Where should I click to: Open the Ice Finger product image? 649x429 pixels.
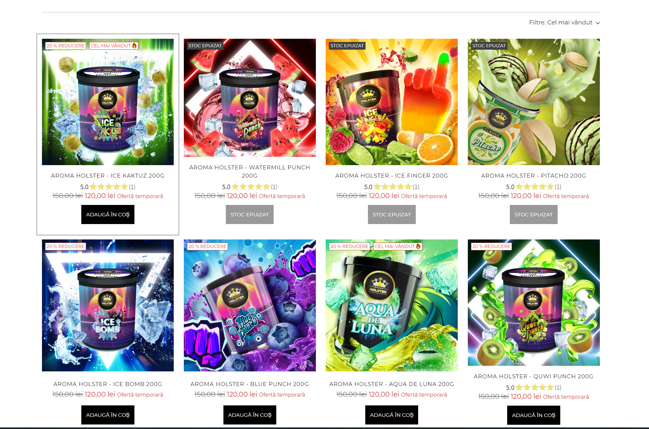pyautogui.click(x=391, y=102)
